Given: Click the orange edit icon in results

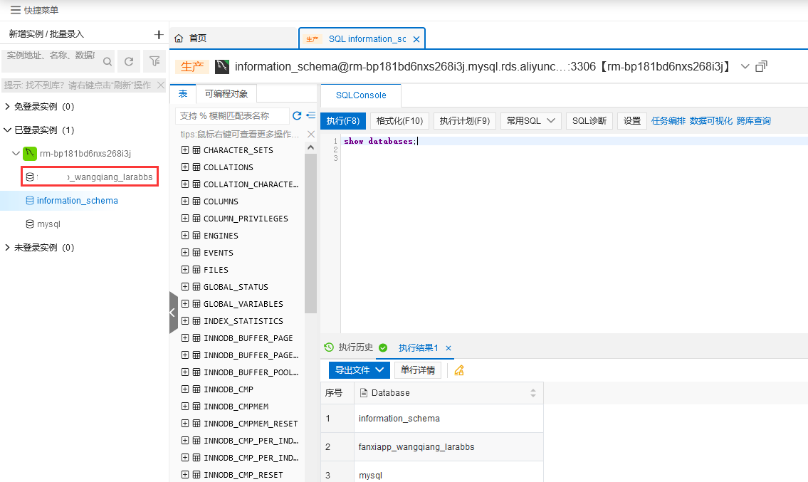Looking at the screenshot, I should point(459,370).
